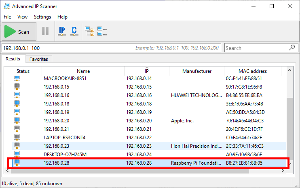300x188 pixels.
Task: Click the IP range input field
Action: [69, 48]
